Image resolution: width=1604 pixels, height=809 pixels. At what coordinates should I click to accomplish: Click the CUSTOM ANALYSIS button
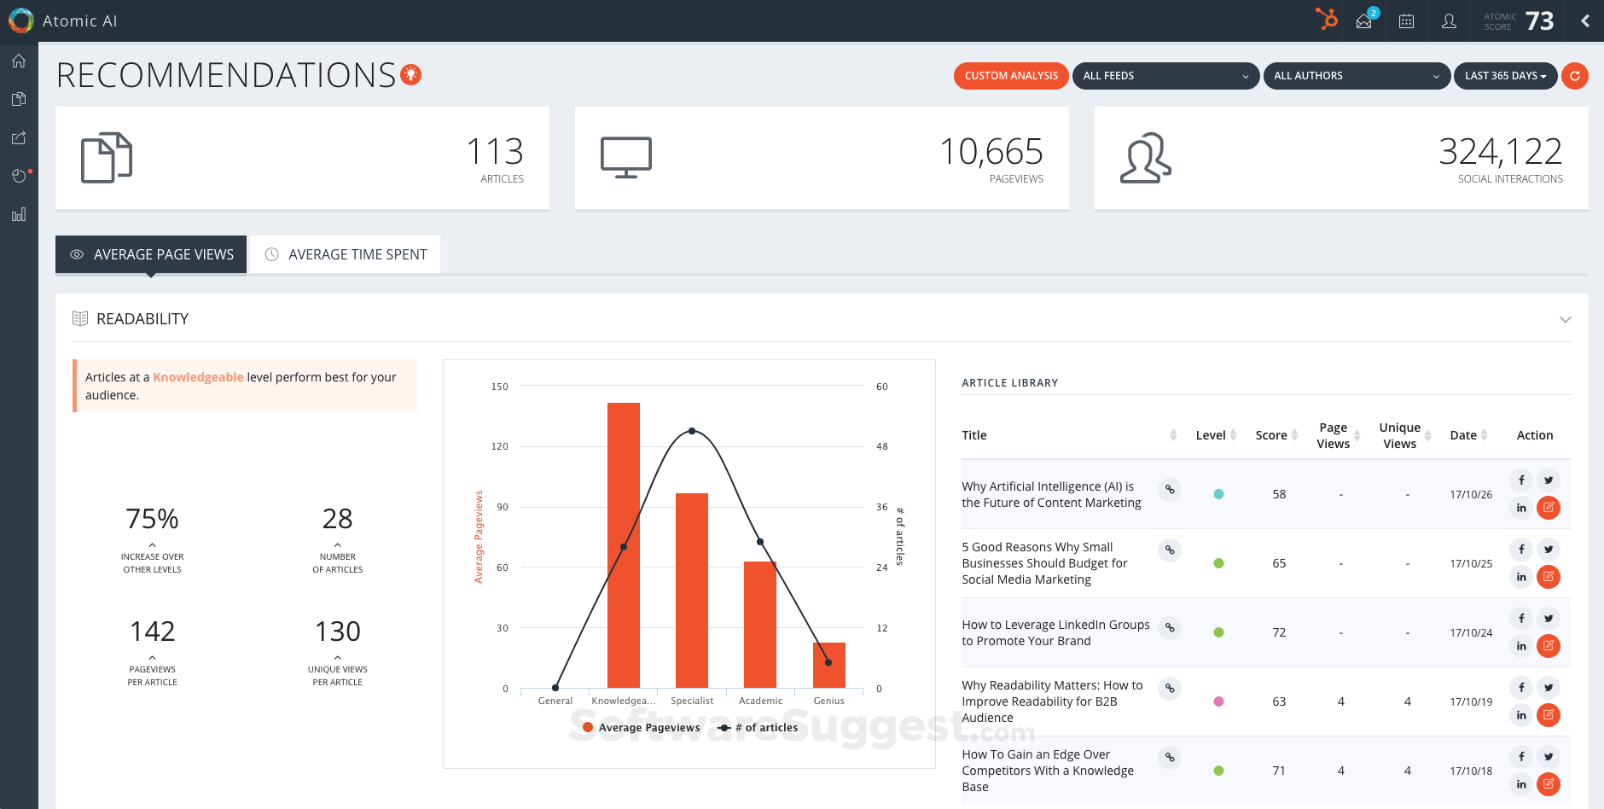[1011, 76]
